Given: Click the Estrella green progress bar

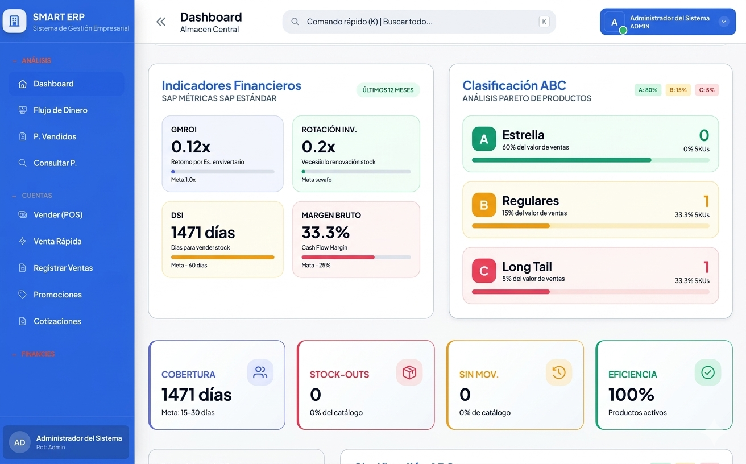Looking at the screenshot, I should pyautogui.click(x=591, y=160).
